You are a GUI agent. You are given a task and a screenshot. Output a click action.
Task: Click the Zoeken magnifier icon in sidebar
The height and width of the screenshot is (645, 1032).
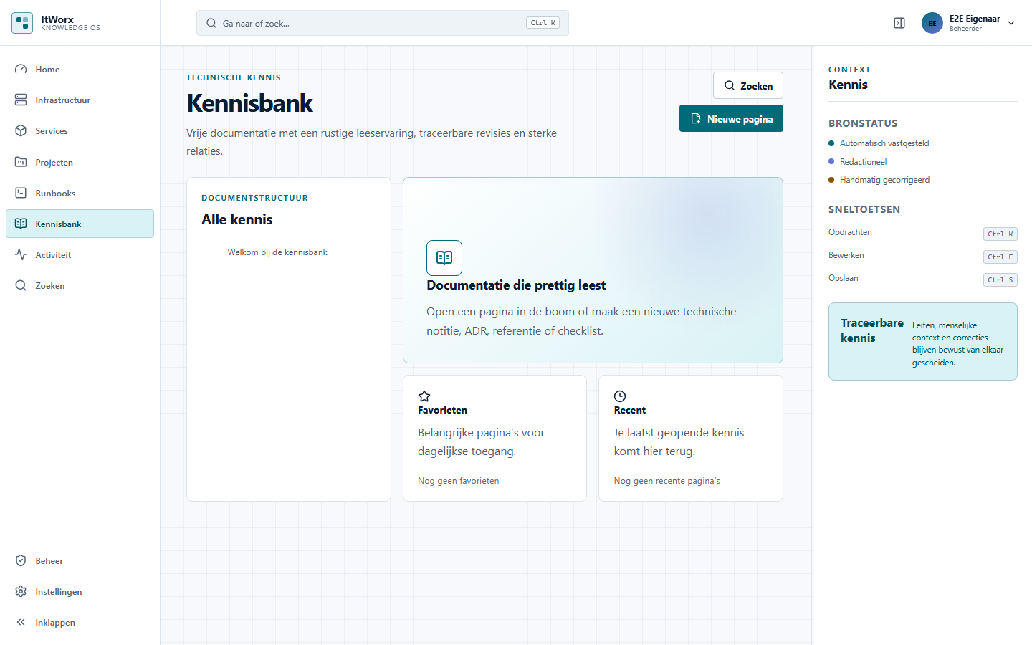pyautogui.click(x=21, y=285)
